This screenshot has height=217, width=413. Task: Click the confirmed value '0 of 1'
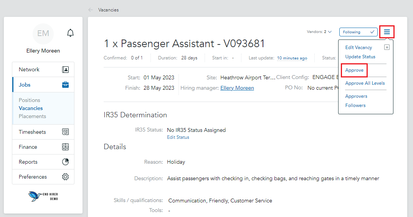[x=137, y=58]
